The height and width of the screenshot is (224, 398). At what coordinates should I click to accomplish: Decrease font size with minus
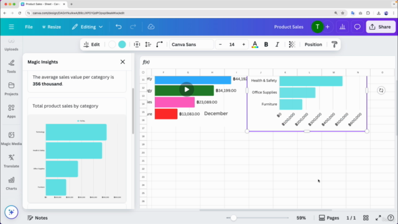coord(220,44)
